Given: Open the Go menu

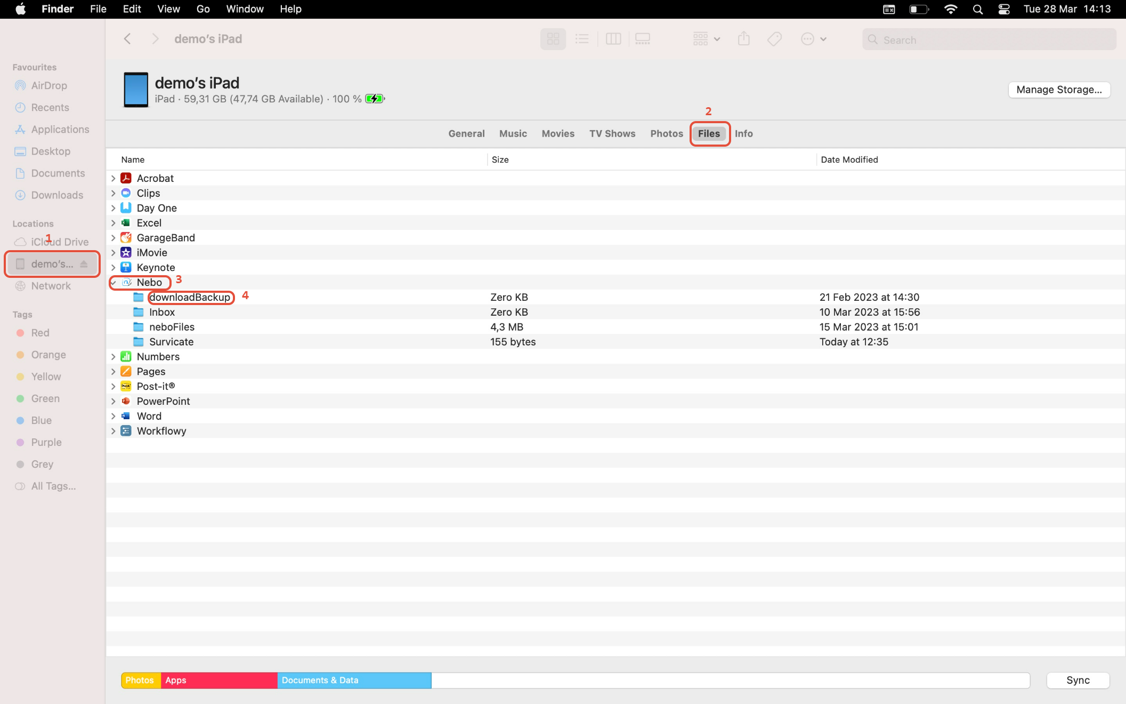Looking at the screenshot, I should pos(202,9).
